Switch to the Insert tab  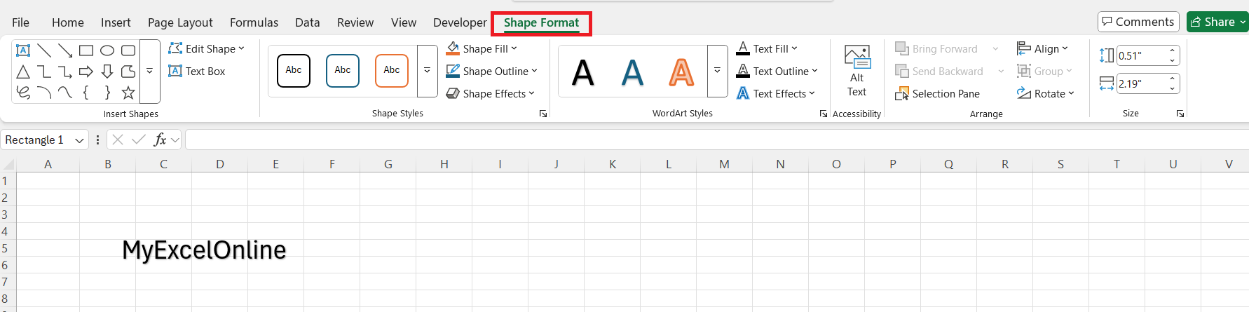pyautogui.click(x=116, y=22)
